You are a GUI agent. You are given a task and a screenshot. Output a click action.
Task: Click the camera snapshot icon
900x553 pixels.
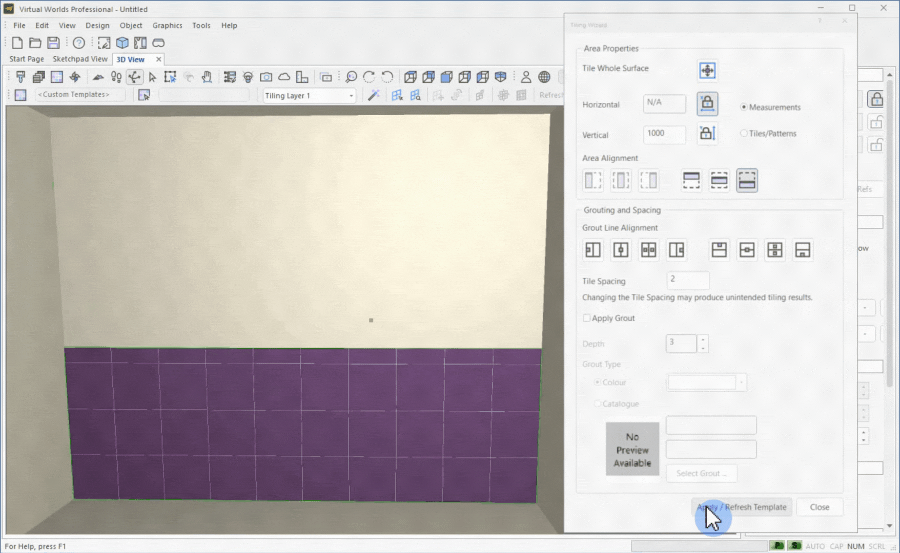[x=265, y=77]
